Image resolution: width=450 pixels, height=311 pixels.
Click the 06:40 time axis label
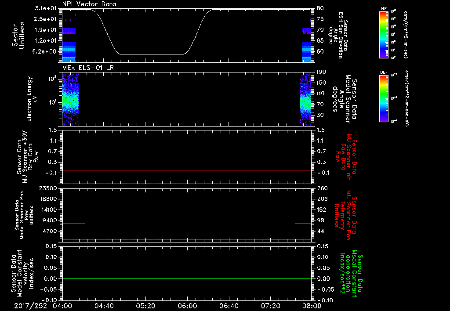coord(229,306)
